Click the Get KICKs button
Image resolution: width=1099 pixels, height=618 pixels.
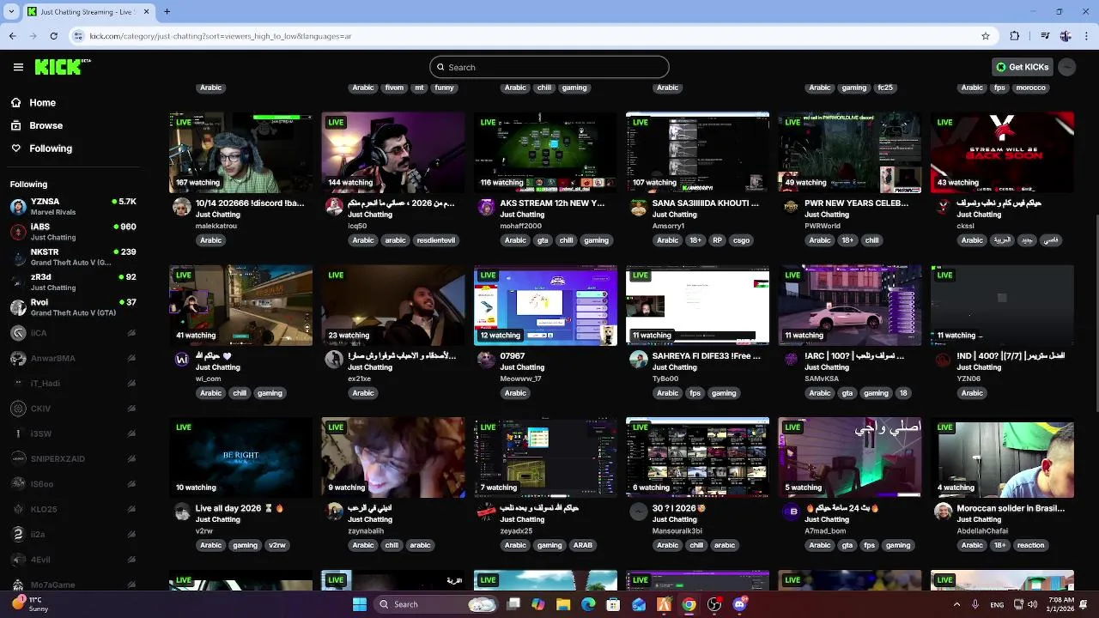point(1022,67)
